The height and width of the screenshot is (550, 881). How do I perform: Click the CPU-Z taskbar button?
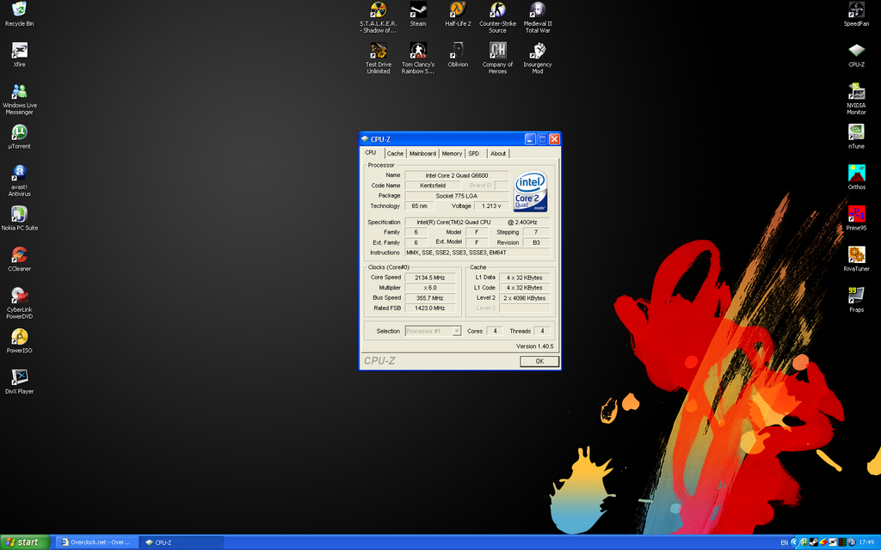(x=182, y=542)
